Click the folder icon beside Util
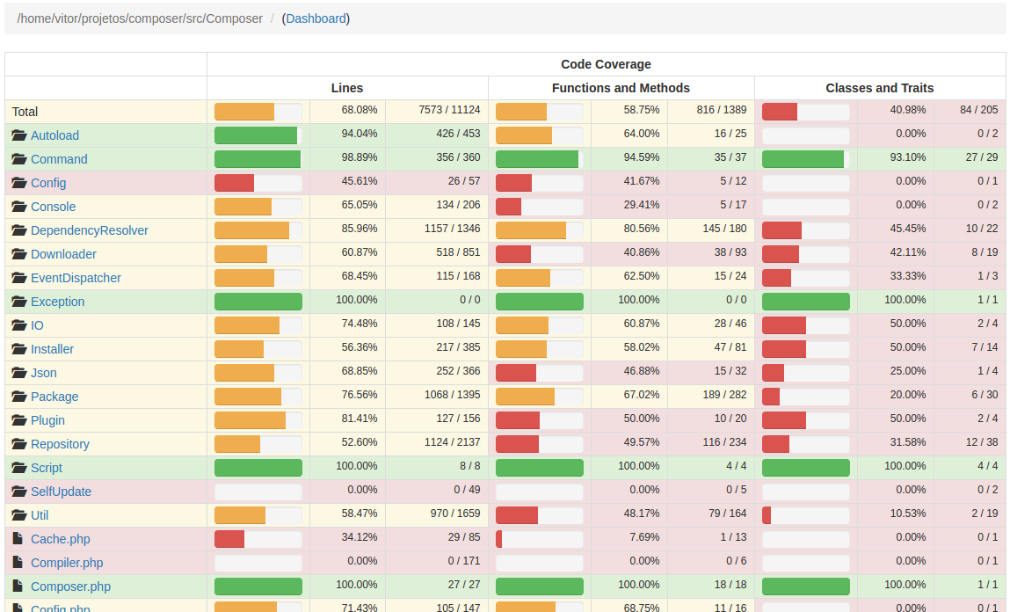Viewport: 1010px width, 612px height. pos(19,515)
